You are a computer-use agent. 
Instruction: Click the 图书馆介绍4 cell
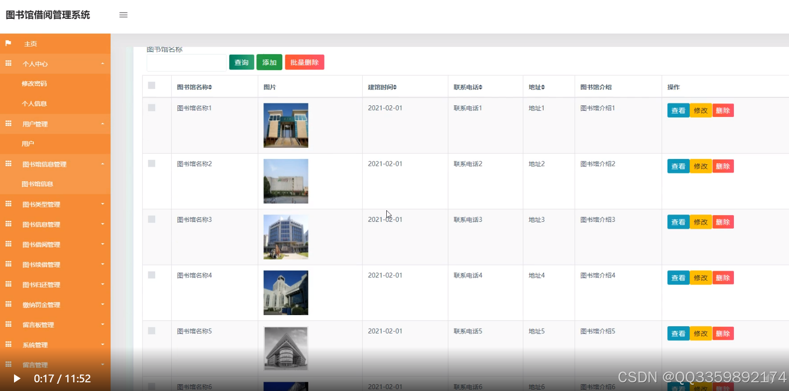pos(598,275)
